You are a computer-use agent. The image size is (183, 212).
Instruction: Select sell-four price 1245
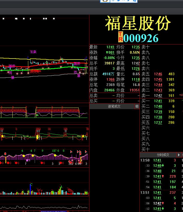coord(158,79)
